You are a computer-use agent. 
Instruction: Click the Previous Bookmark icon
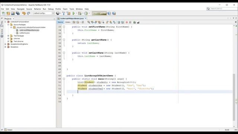pyautogui.click(x=107, y=22)
